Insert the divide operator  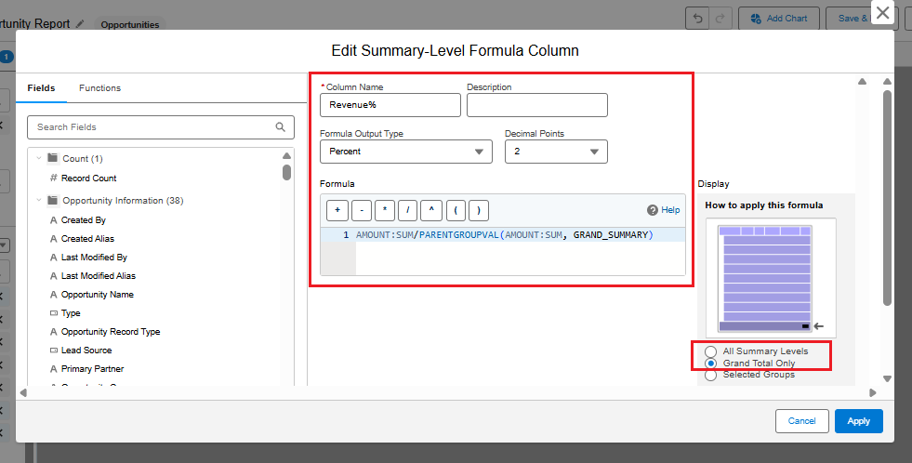click(x=407, y=210)
